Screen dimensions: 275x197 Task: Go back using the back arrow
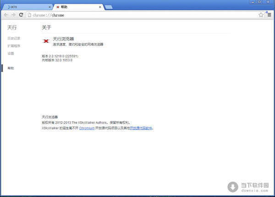[6, 15]
